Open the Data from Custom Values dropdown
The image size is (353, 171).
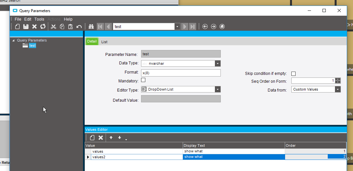[x=338, y=89]
